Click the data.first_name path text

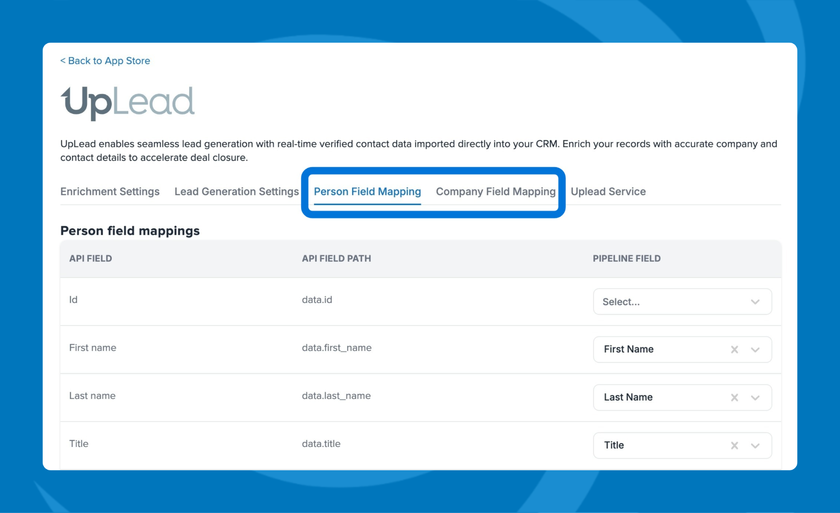(x=336, y=348)
